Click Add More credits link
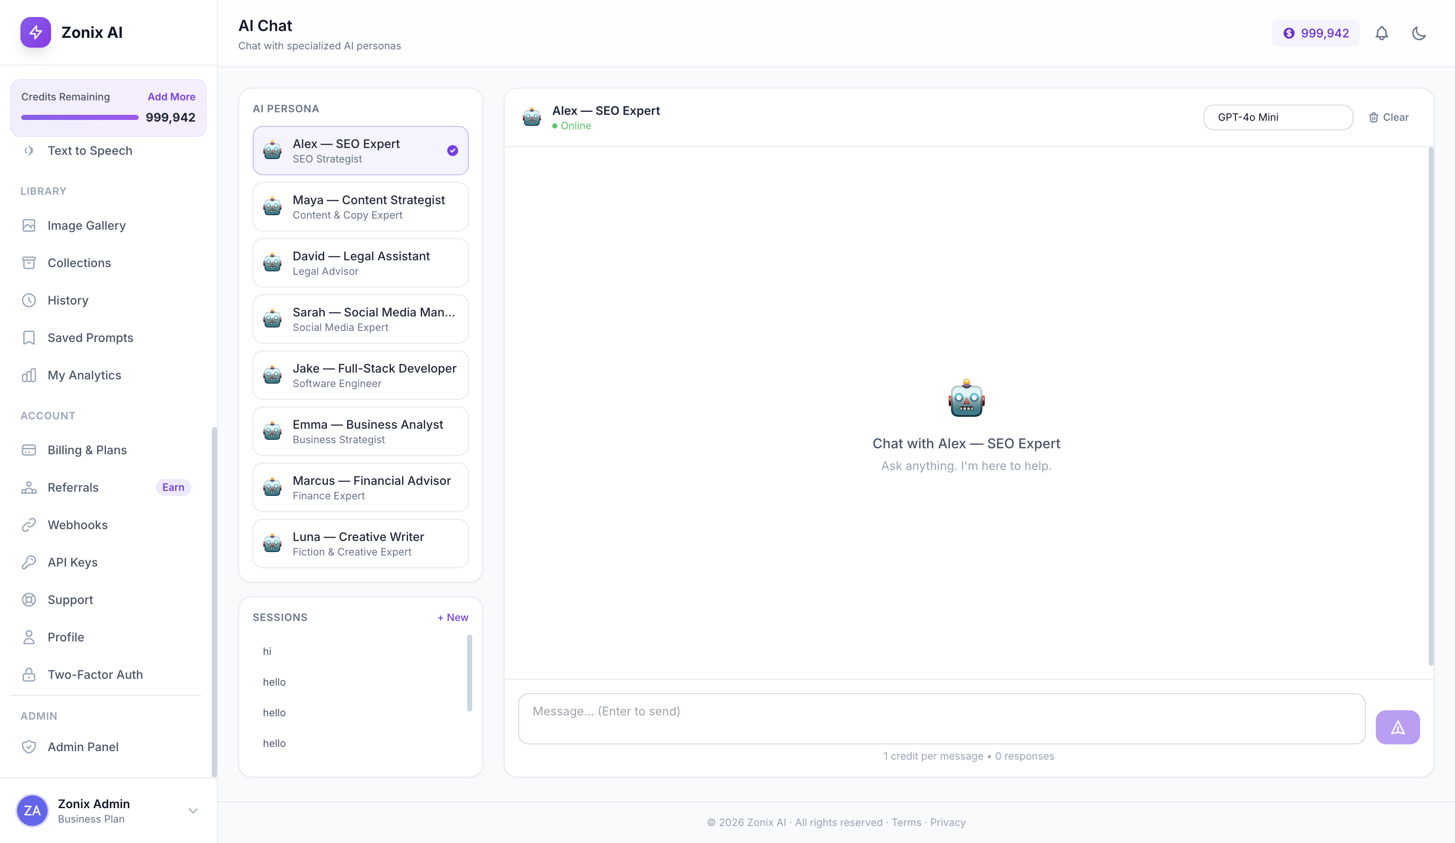Image resolution: width=1455 pixels, height=843 pixels. click(171, 97)
